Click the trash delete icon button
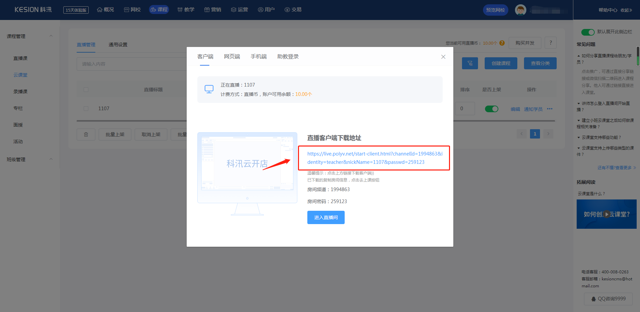The height and width of the screenshot is (312, 640). point(86,135)
